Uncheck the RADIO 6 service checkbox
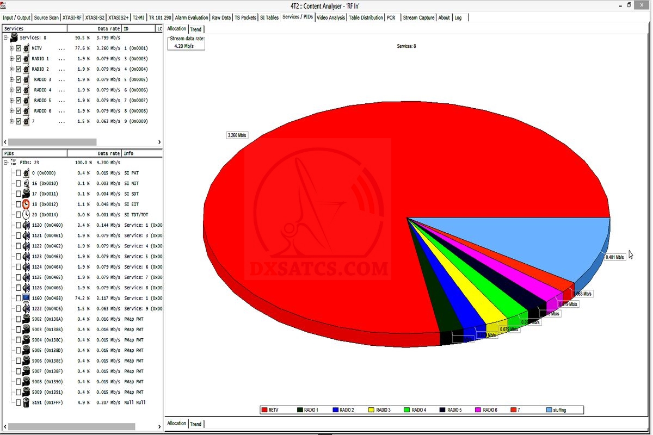Viewport: 653px width, 435px height. coord(19,111)
